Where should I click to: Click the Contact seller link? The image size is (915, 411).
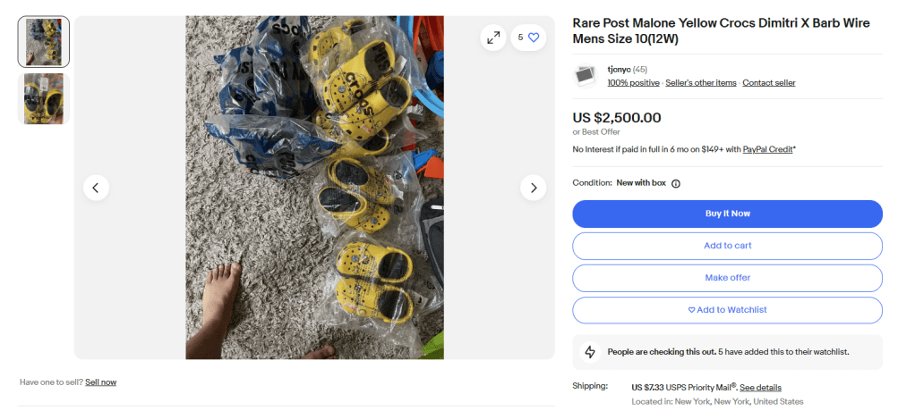click(768, 83)
